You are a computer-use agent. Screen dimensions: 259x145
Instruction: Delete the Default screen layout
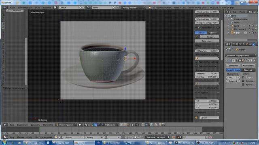(84, 8)
